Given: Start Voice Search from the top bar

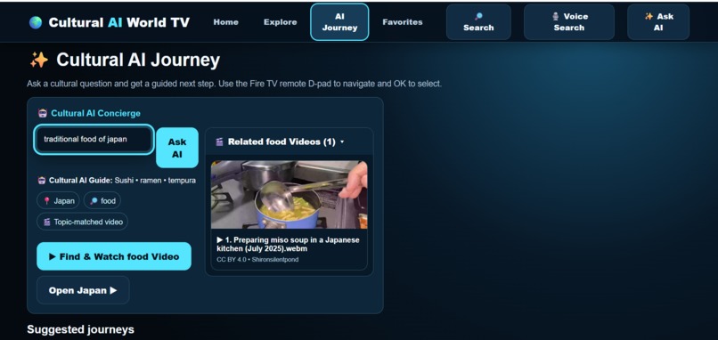Looking at the screenshot, I should pos(568,22).
